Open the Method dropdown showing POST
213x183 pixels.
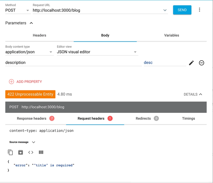click(17, 10)
